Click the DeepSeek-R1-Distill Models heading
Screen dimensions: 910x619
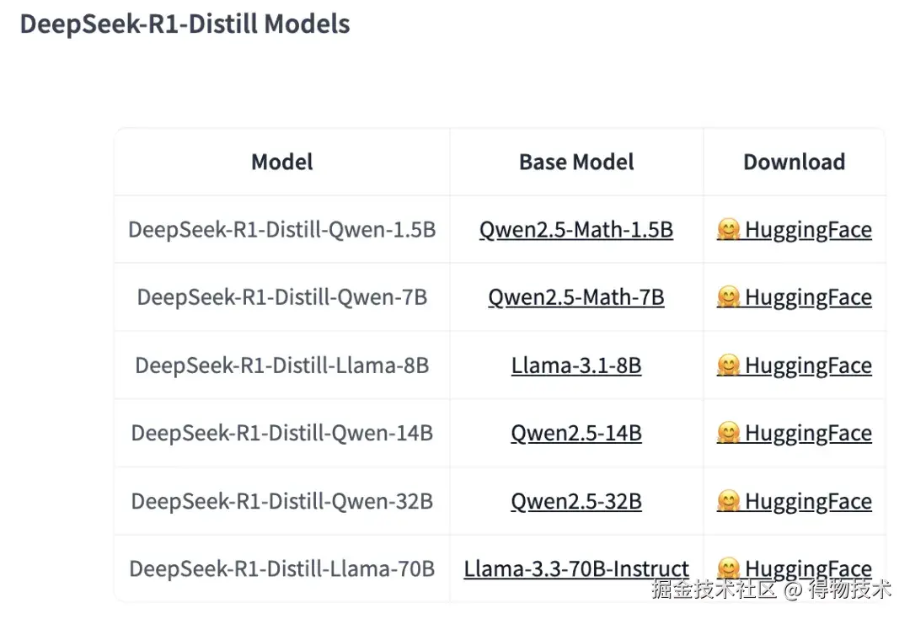[x=185, y=24]
